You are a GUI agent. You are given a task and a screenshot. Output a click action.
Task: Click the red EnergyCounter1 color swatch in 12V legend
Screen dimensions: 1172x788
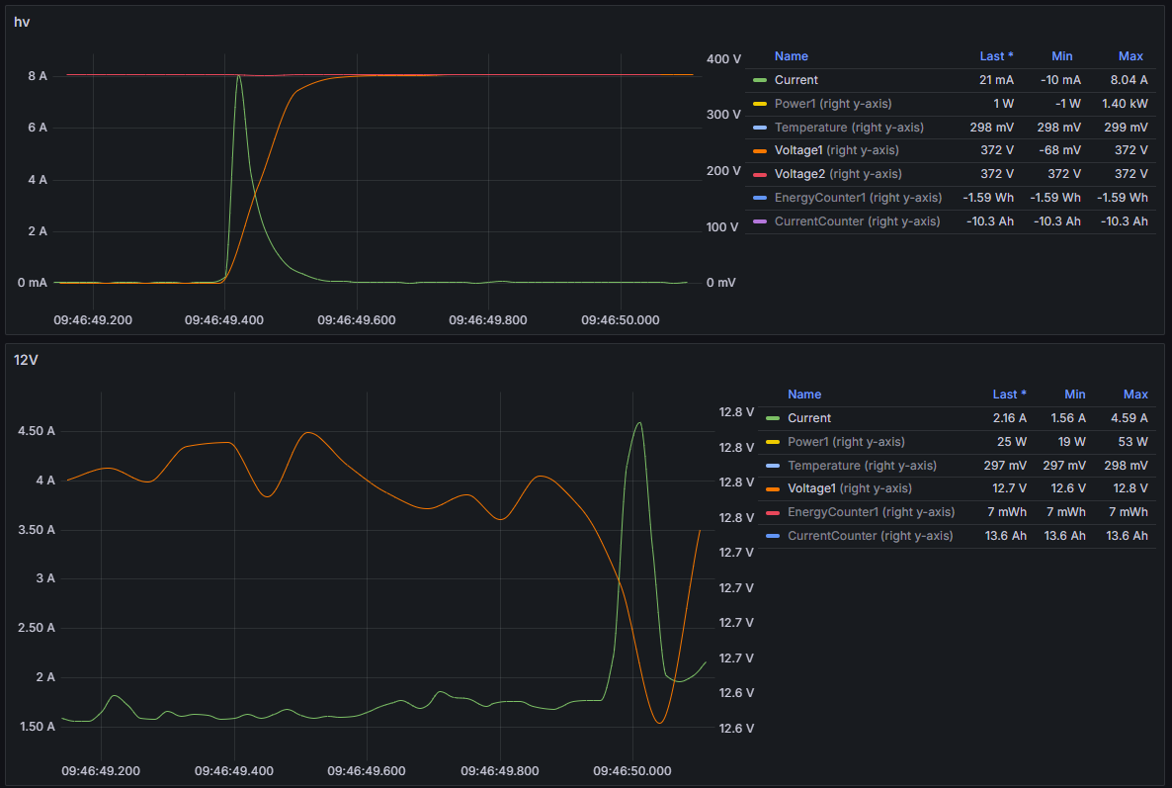point(773,513)
